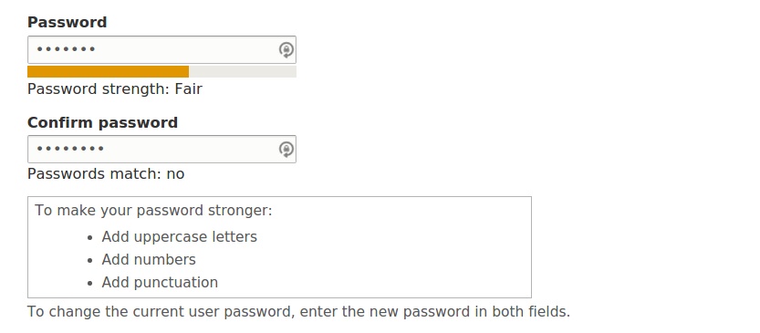Click the word Fair in strength rating
The width and height of the screenshot is (760, 333).
(x=189, y=89)
